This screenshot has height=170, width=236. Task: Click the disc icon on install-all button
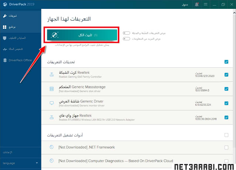(55, 35)
